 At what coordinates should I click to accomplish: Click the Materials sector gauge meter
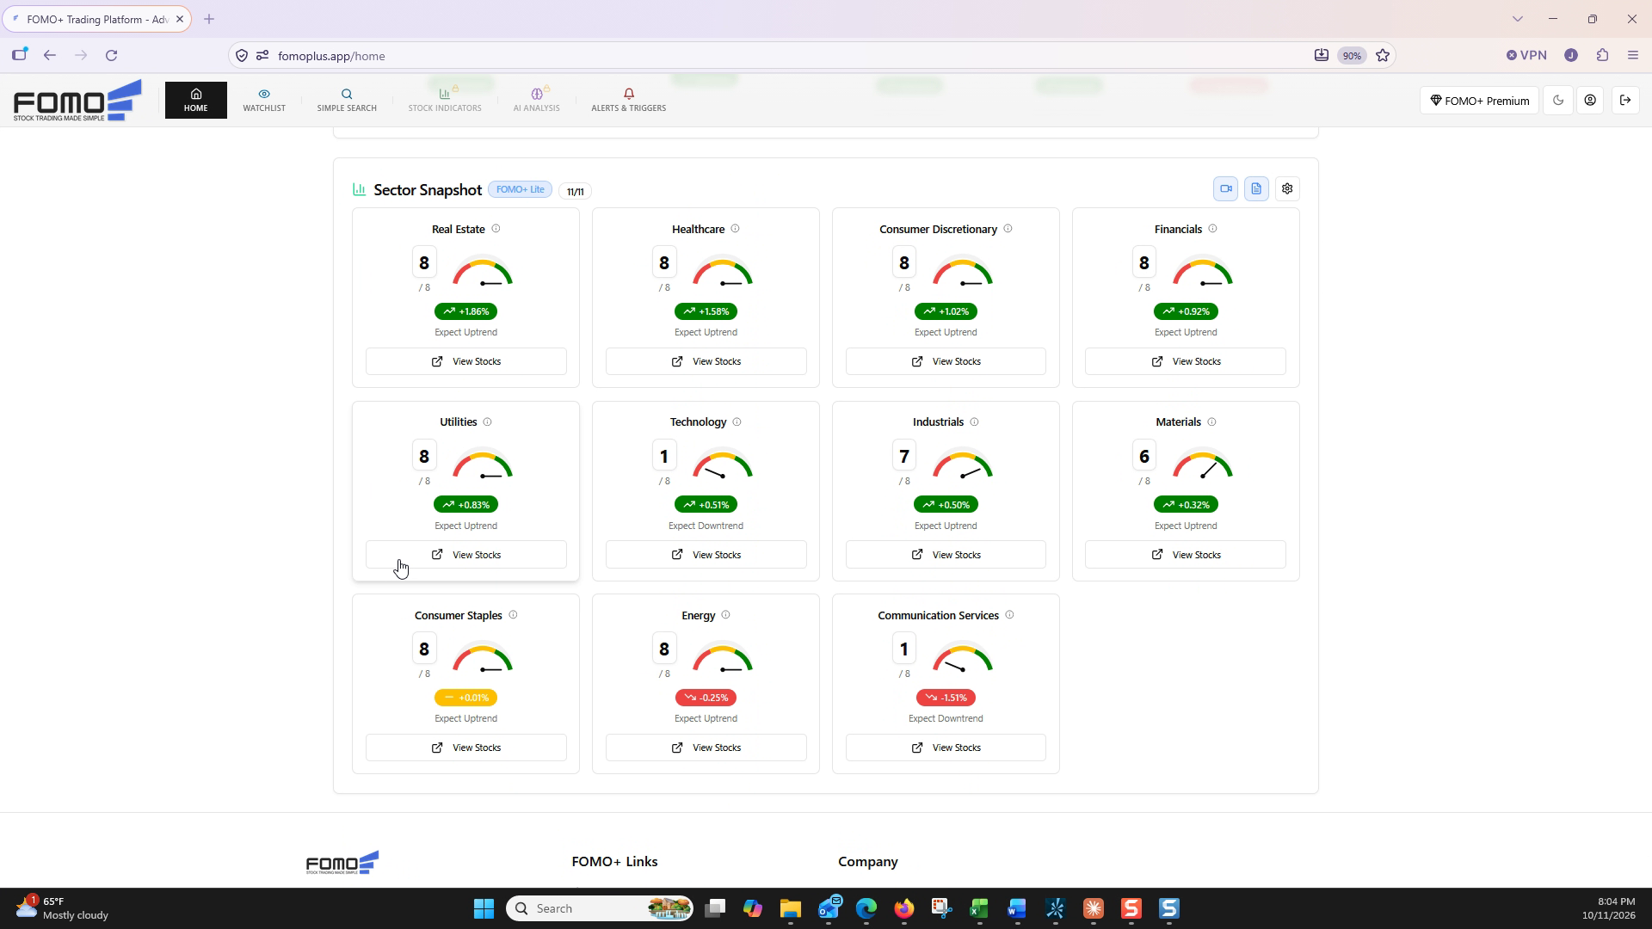(x=1203, y=464)
